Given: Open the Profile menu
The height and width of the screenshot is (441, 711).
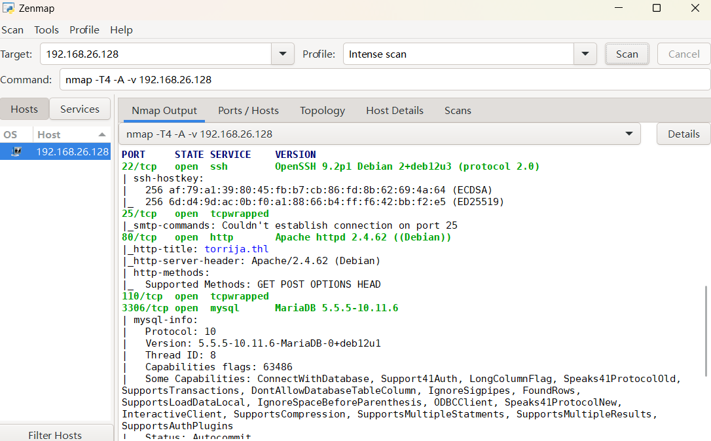Looking at the screenshot, I should (x=84, y=30).
